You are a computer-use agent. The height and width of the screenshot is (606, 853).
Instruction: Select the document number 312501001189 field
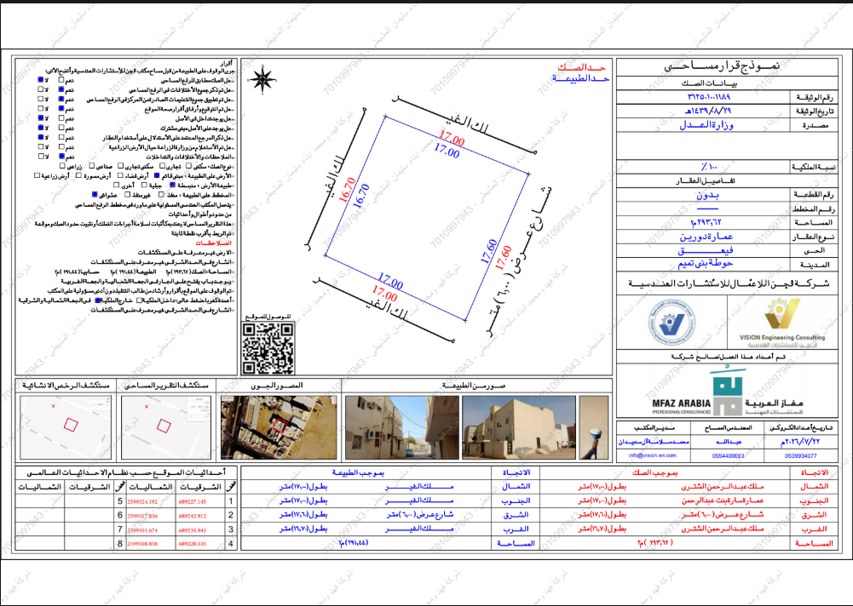pyautogui.click(x=709, y=97)
